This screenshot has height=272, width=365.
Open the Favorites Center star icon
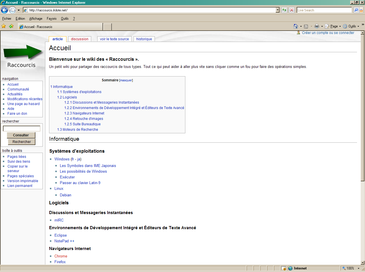(4, 26)
